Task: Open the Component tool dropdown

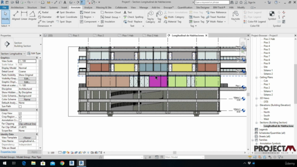Action: [x=98, y=22]
